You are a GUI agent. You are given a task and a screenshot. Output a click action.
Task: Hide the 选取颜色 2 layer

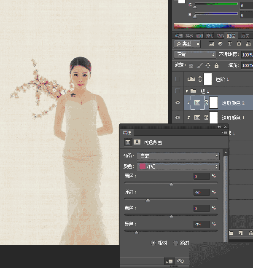click(x=178, y=102)
